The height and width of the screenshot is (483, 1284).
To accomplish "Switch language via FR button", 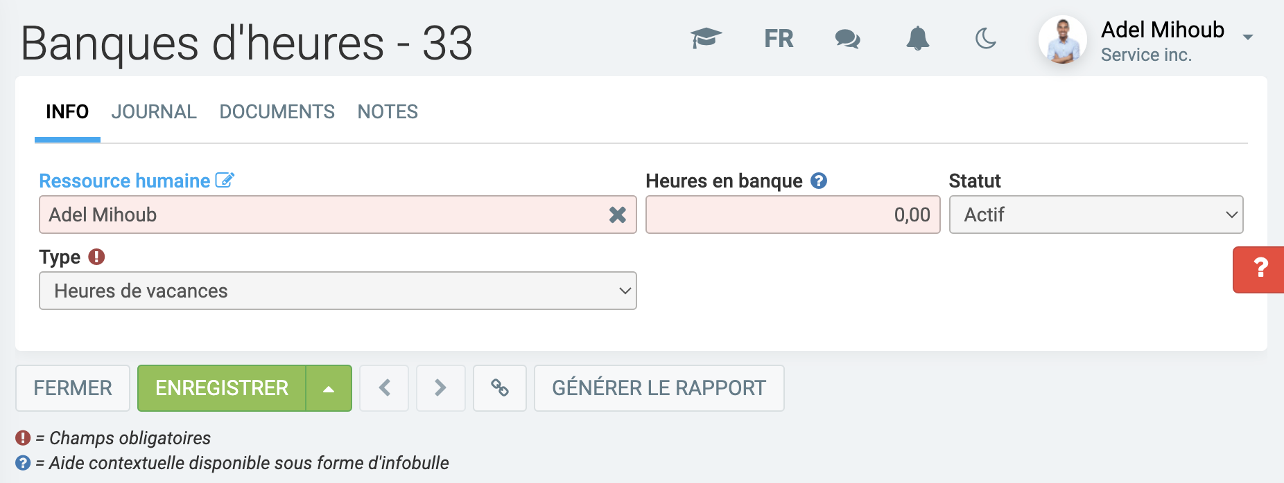I will click(779, 39).
